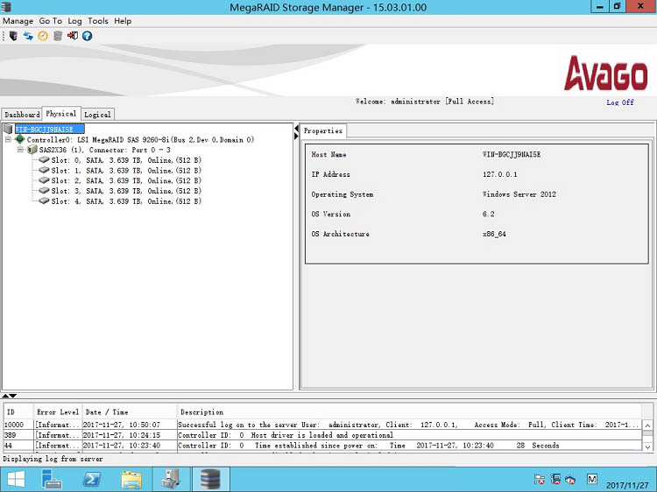Image resolution: width=657 pixels, height=492 pixels.
Task: Collapse the Controller0 tree node
Action: 8,139
